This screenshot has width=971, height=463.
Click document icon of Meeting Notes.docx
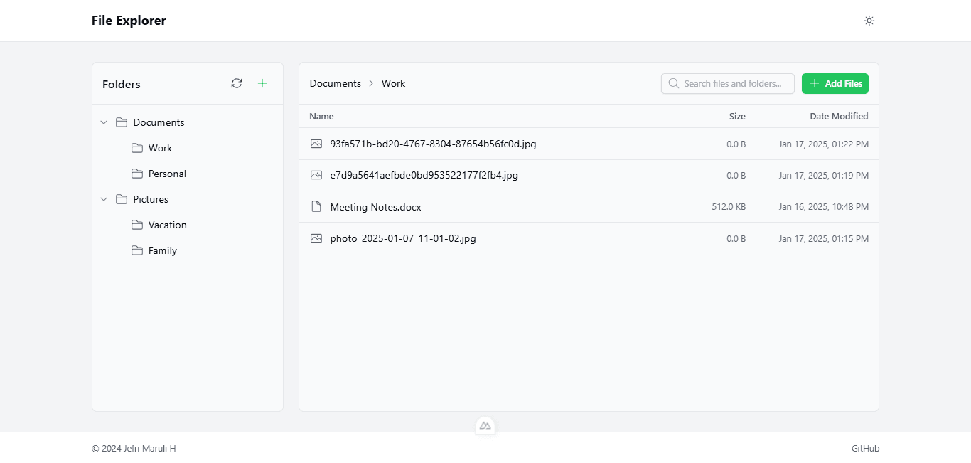316,206
